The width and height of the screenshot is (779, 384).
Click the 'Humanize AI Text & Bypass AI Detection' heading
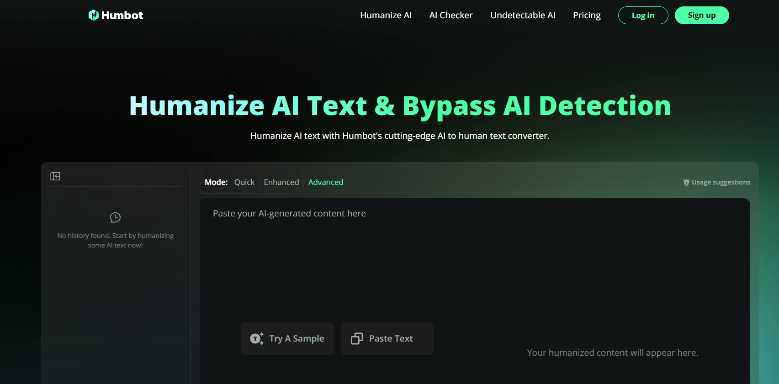400,105
